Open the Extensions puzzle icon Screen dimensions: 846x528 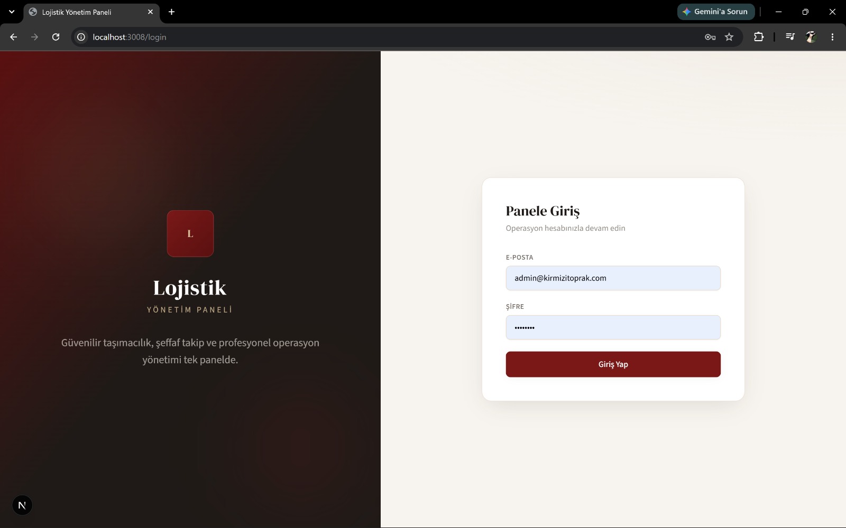(759, 37)
